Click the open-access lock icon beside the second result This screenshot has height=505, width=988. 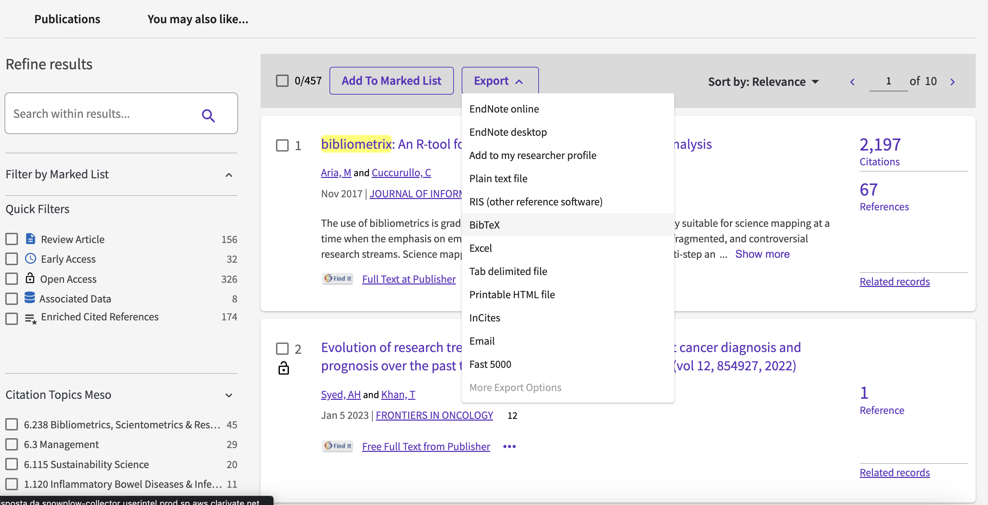(283, 369)
